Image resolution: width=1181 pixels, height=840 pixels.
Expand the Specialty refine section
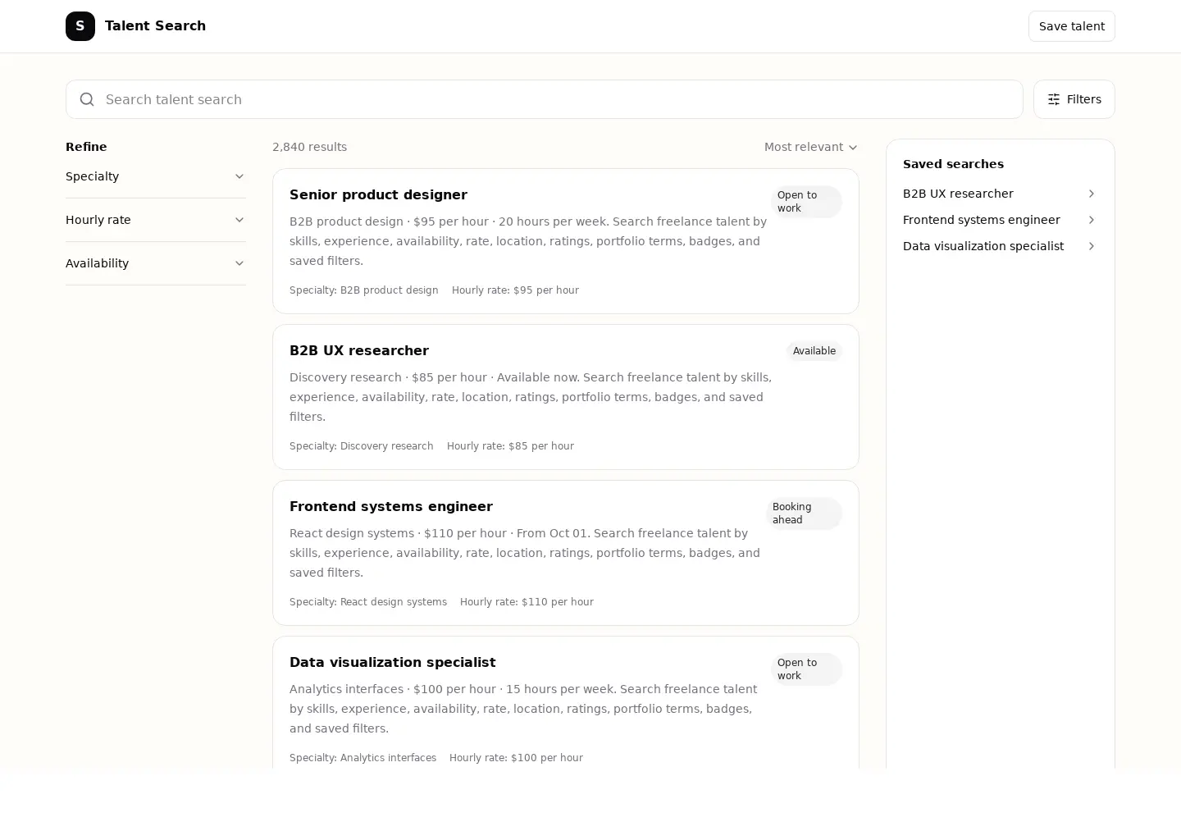[x=155, y=176]
